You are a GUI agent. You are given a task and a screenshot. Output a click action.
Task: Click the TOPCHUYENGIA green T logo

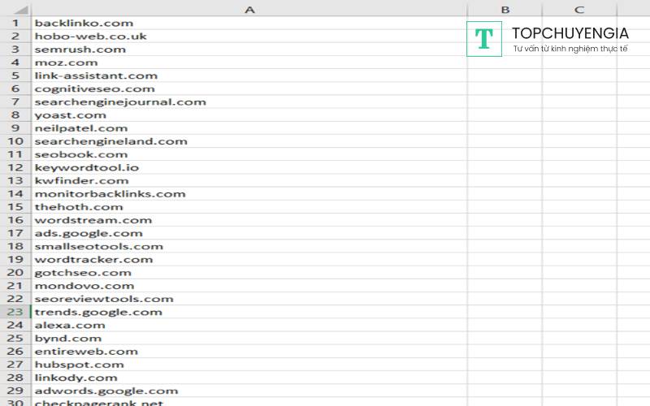tap(484, 39)
